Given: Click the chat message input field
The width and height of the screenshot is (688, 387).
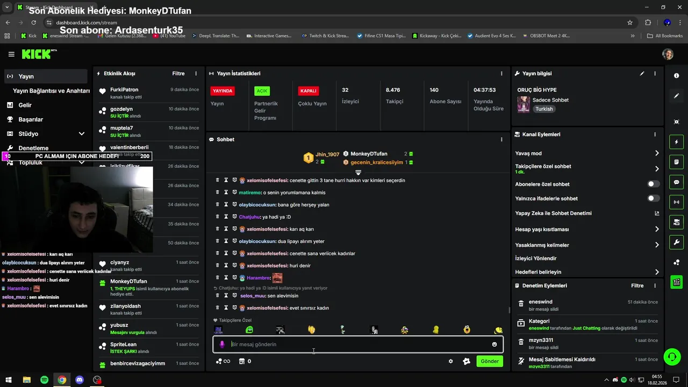Looking at the screenshot, I should click(x=358, y=345).
